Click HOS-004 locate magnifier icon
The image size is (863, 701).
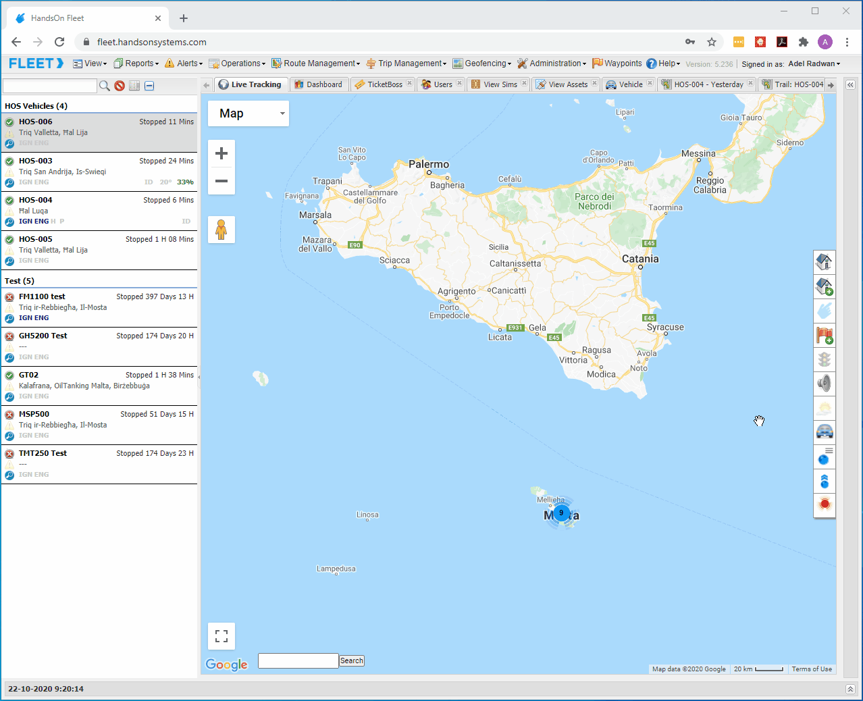coord(9,222)
